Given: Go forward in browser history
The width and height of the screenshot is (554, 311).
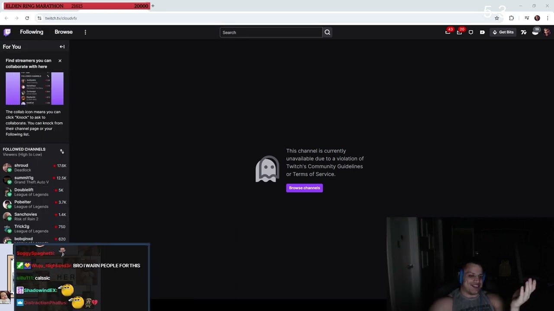Looking at the screenshot, I should coord(16,18).
